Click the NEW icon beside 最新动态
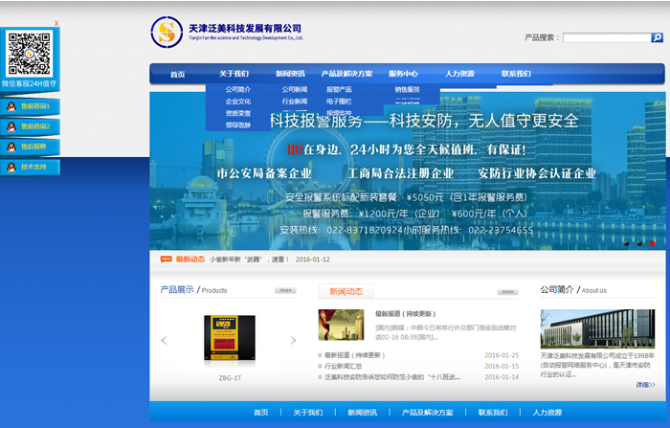 coord(166,259)
